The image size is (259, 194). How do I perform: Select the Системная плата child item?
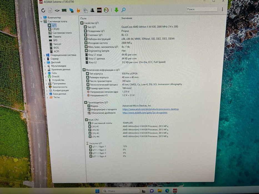[60, 33]
